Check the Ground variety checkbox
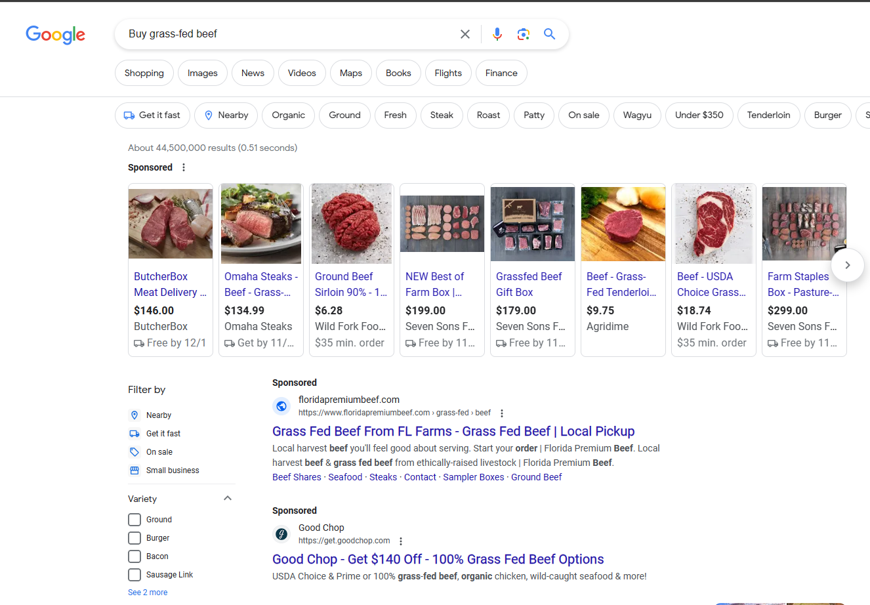This screenshot has height=605, width=870. (x=135, y=520)
